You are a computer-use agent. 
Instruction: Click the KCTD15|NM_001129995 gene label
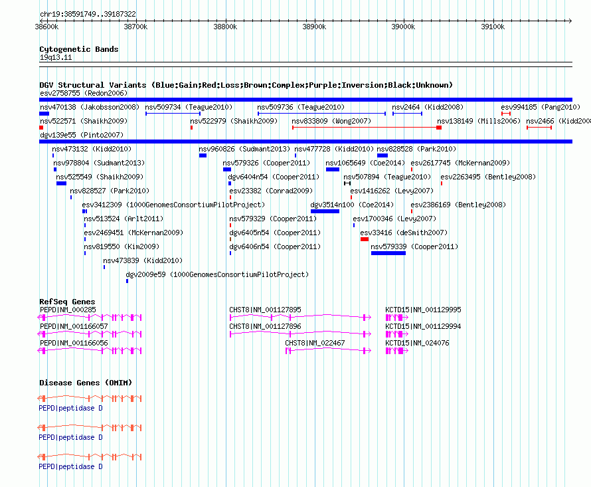pyautogui.click(x=423, y=310)
